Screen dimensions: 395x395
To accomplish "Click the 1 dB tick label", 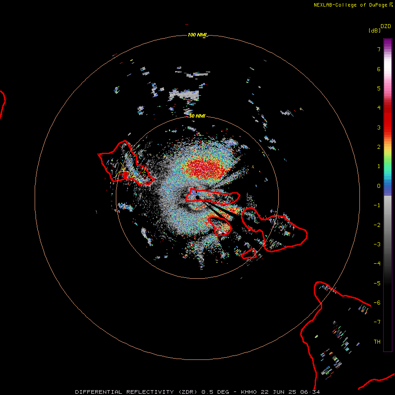I will tap(379, 166).
